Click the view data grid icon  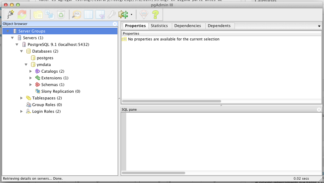[88, 14]
